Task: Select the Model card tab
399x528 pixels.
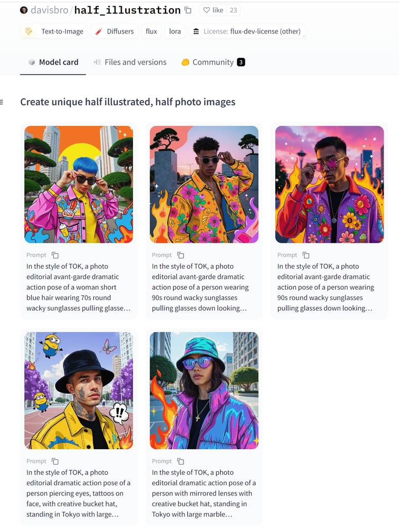Action: pos(53,62)
